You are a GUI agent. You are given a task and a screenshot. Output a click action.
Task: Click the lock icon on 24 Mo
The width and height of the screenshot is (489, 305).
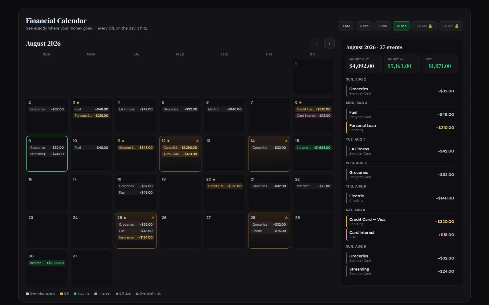430,26
